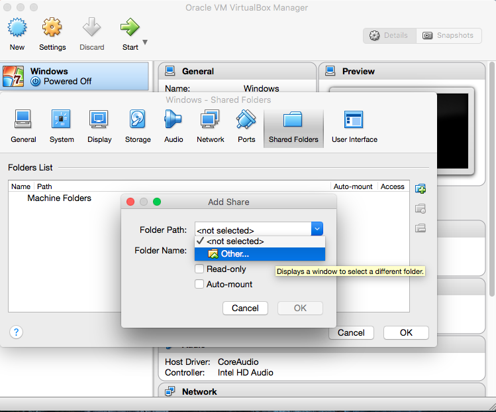
Task: Click OK in the Shared Folders settings window
Action: 406,333
